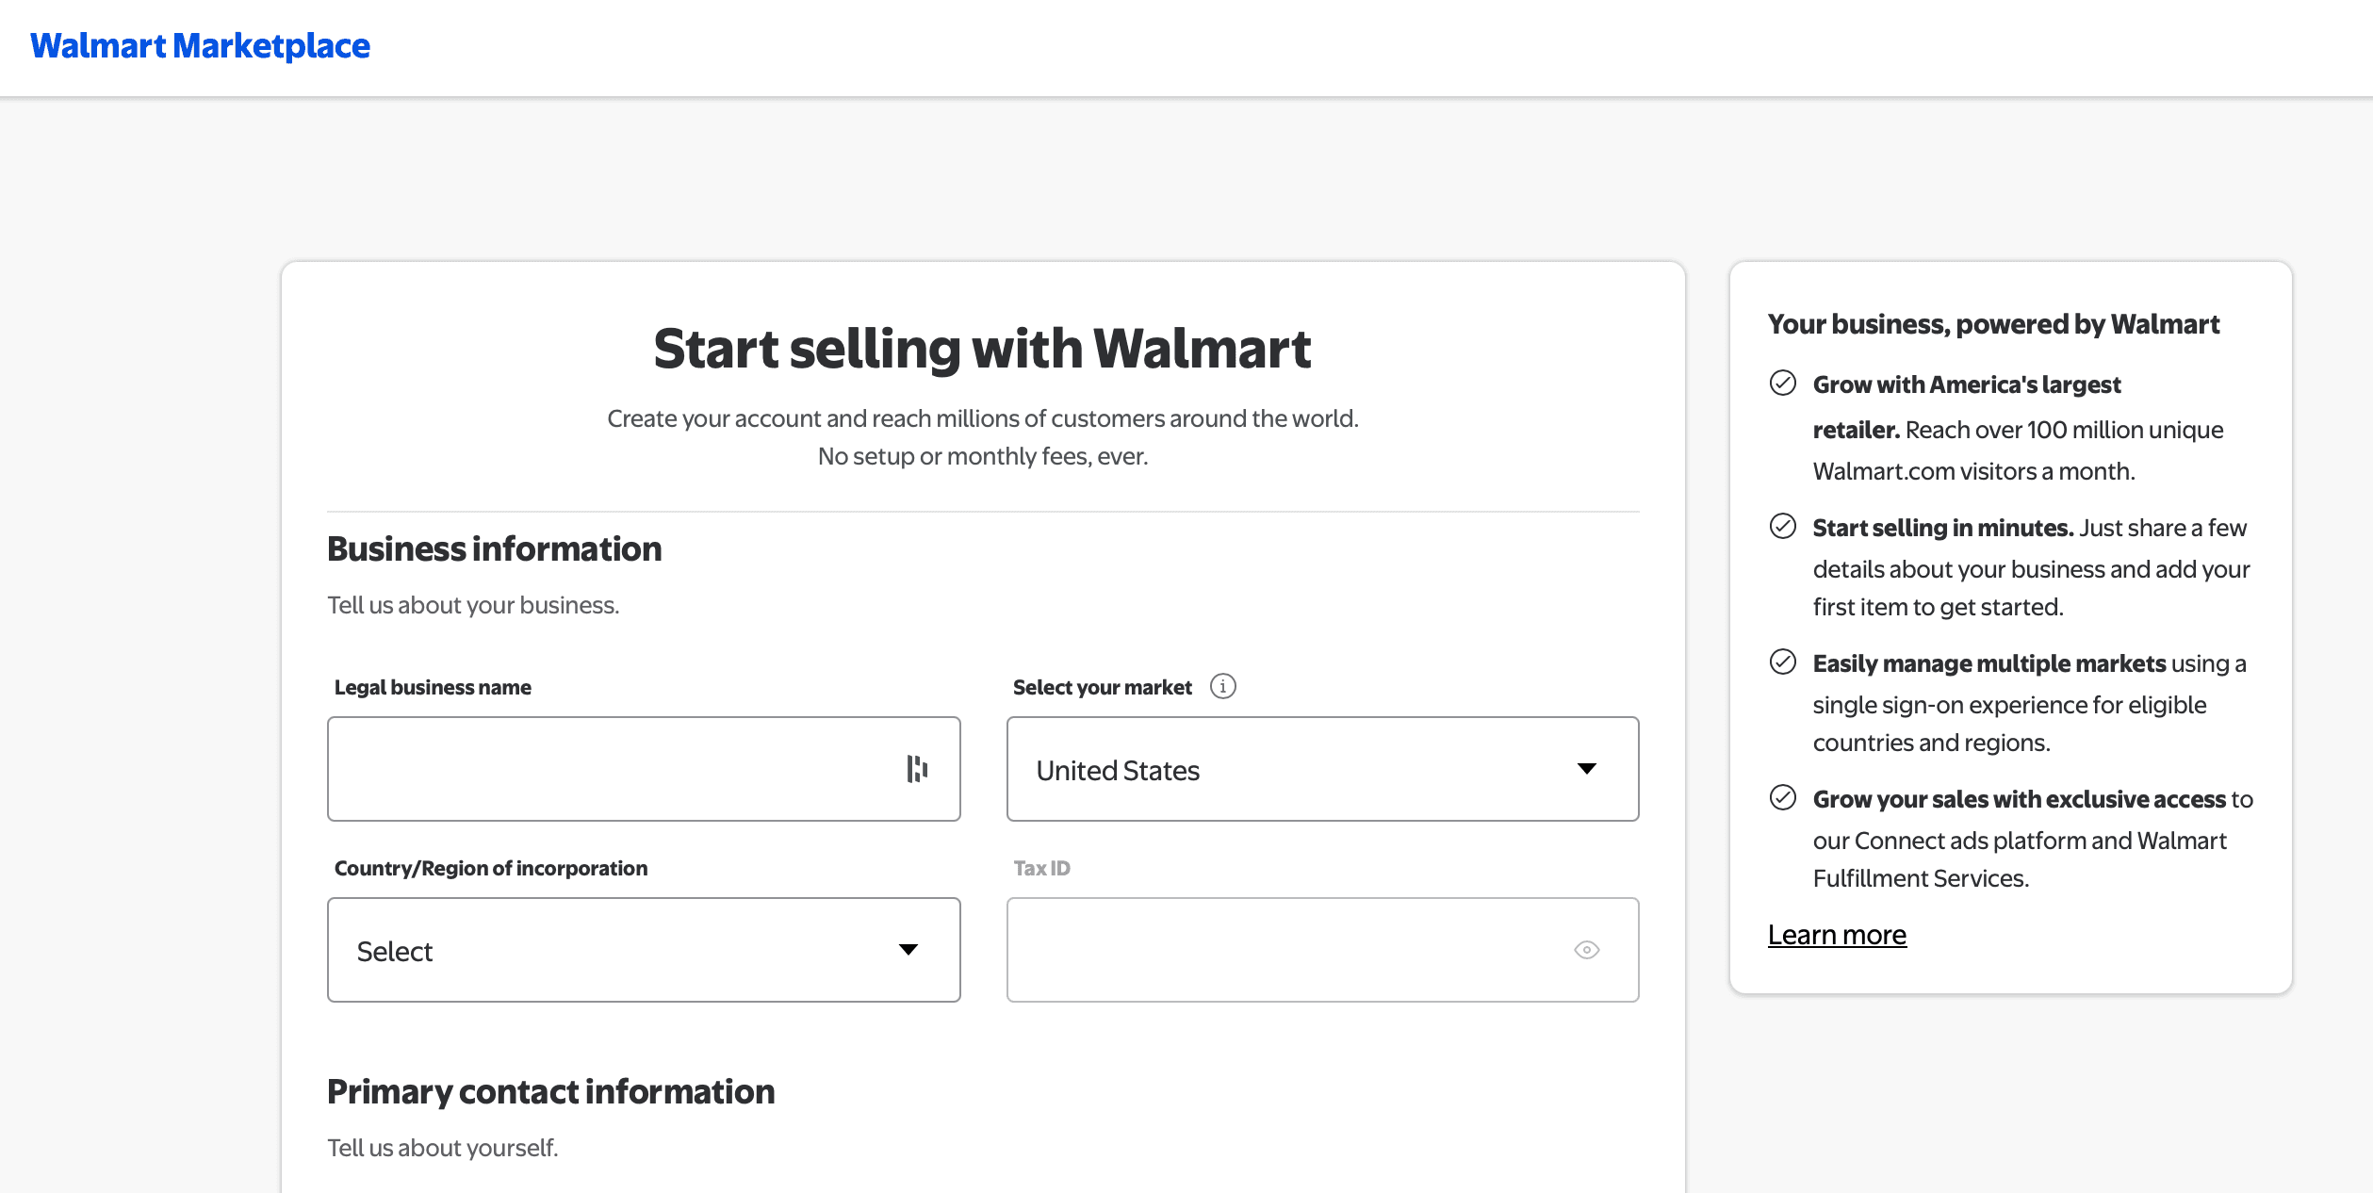
Task: Click the checkmark icon beside Grow your sales with exclusive access
Action: coord(1782,797)
